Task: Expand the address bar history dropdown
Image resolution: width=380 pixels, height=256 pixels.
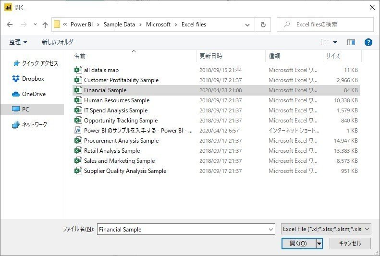Action: point(247,24)
